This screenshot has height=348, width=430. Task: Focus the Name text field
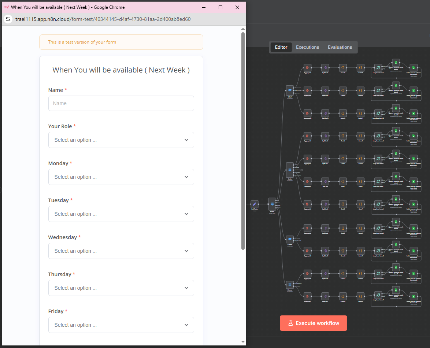tap(121, 103)
